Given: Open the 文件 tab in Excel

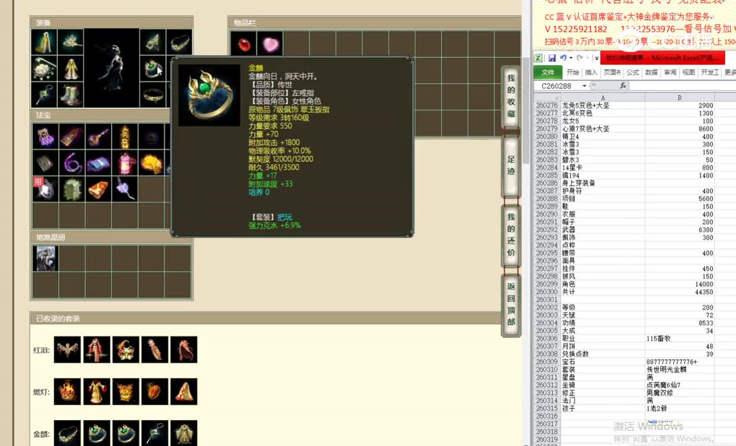Looking at the screenshot, I should pos(548,72).
